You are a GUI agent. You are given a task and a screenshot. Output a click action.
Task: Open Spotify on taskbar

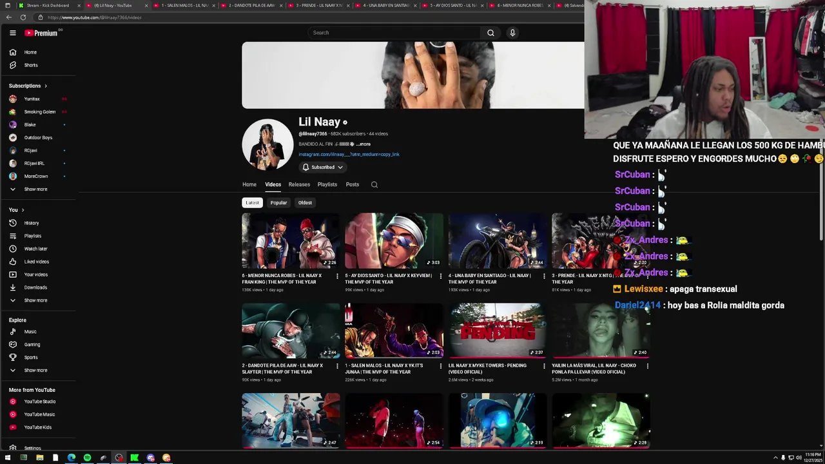(87, 458)
